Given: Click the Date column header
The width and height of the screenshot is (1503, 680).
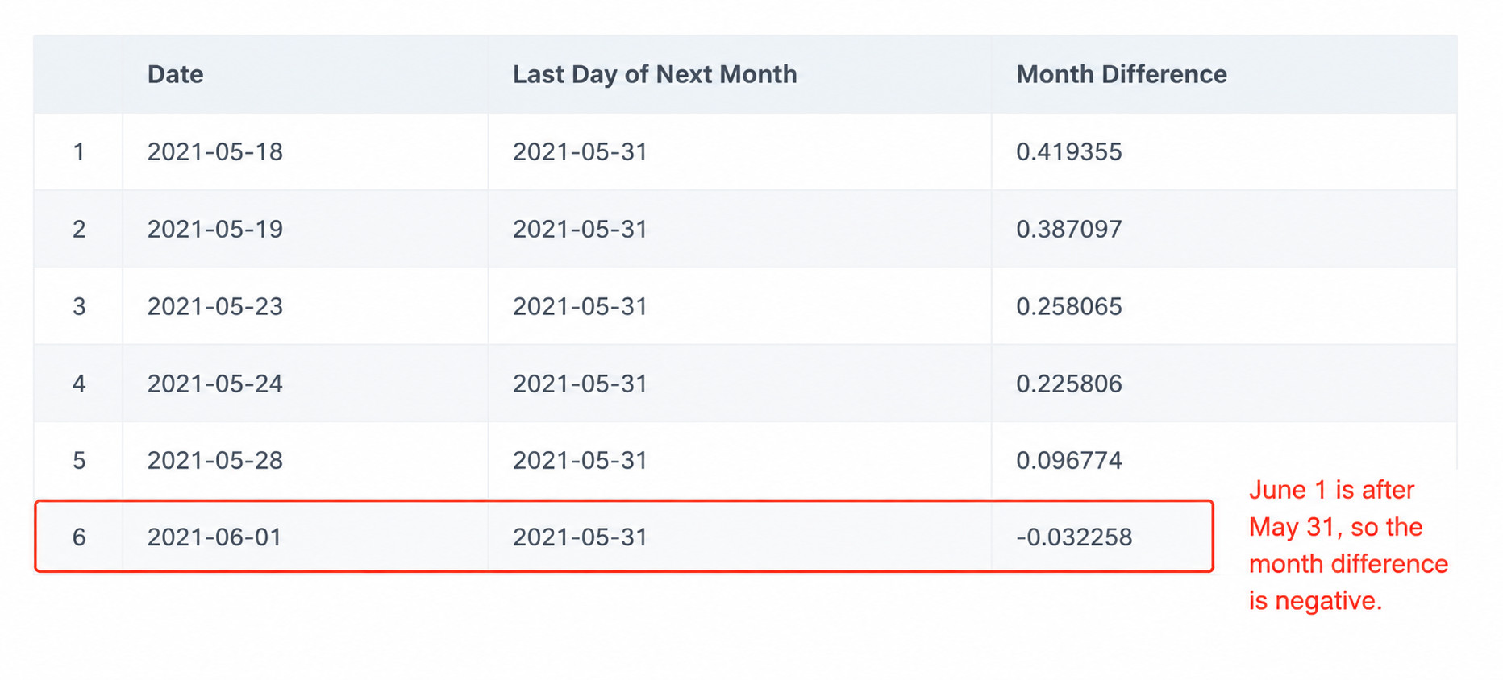Looking at the screenshot, I should pos(175,74).
